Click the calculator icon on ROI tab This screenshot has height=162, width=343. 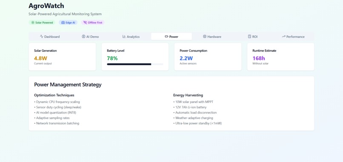click(249, 37)
